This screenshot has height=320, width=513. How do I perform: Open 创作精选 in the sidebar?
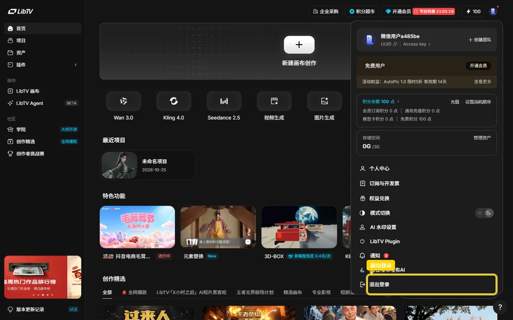[x=42, y=142]
